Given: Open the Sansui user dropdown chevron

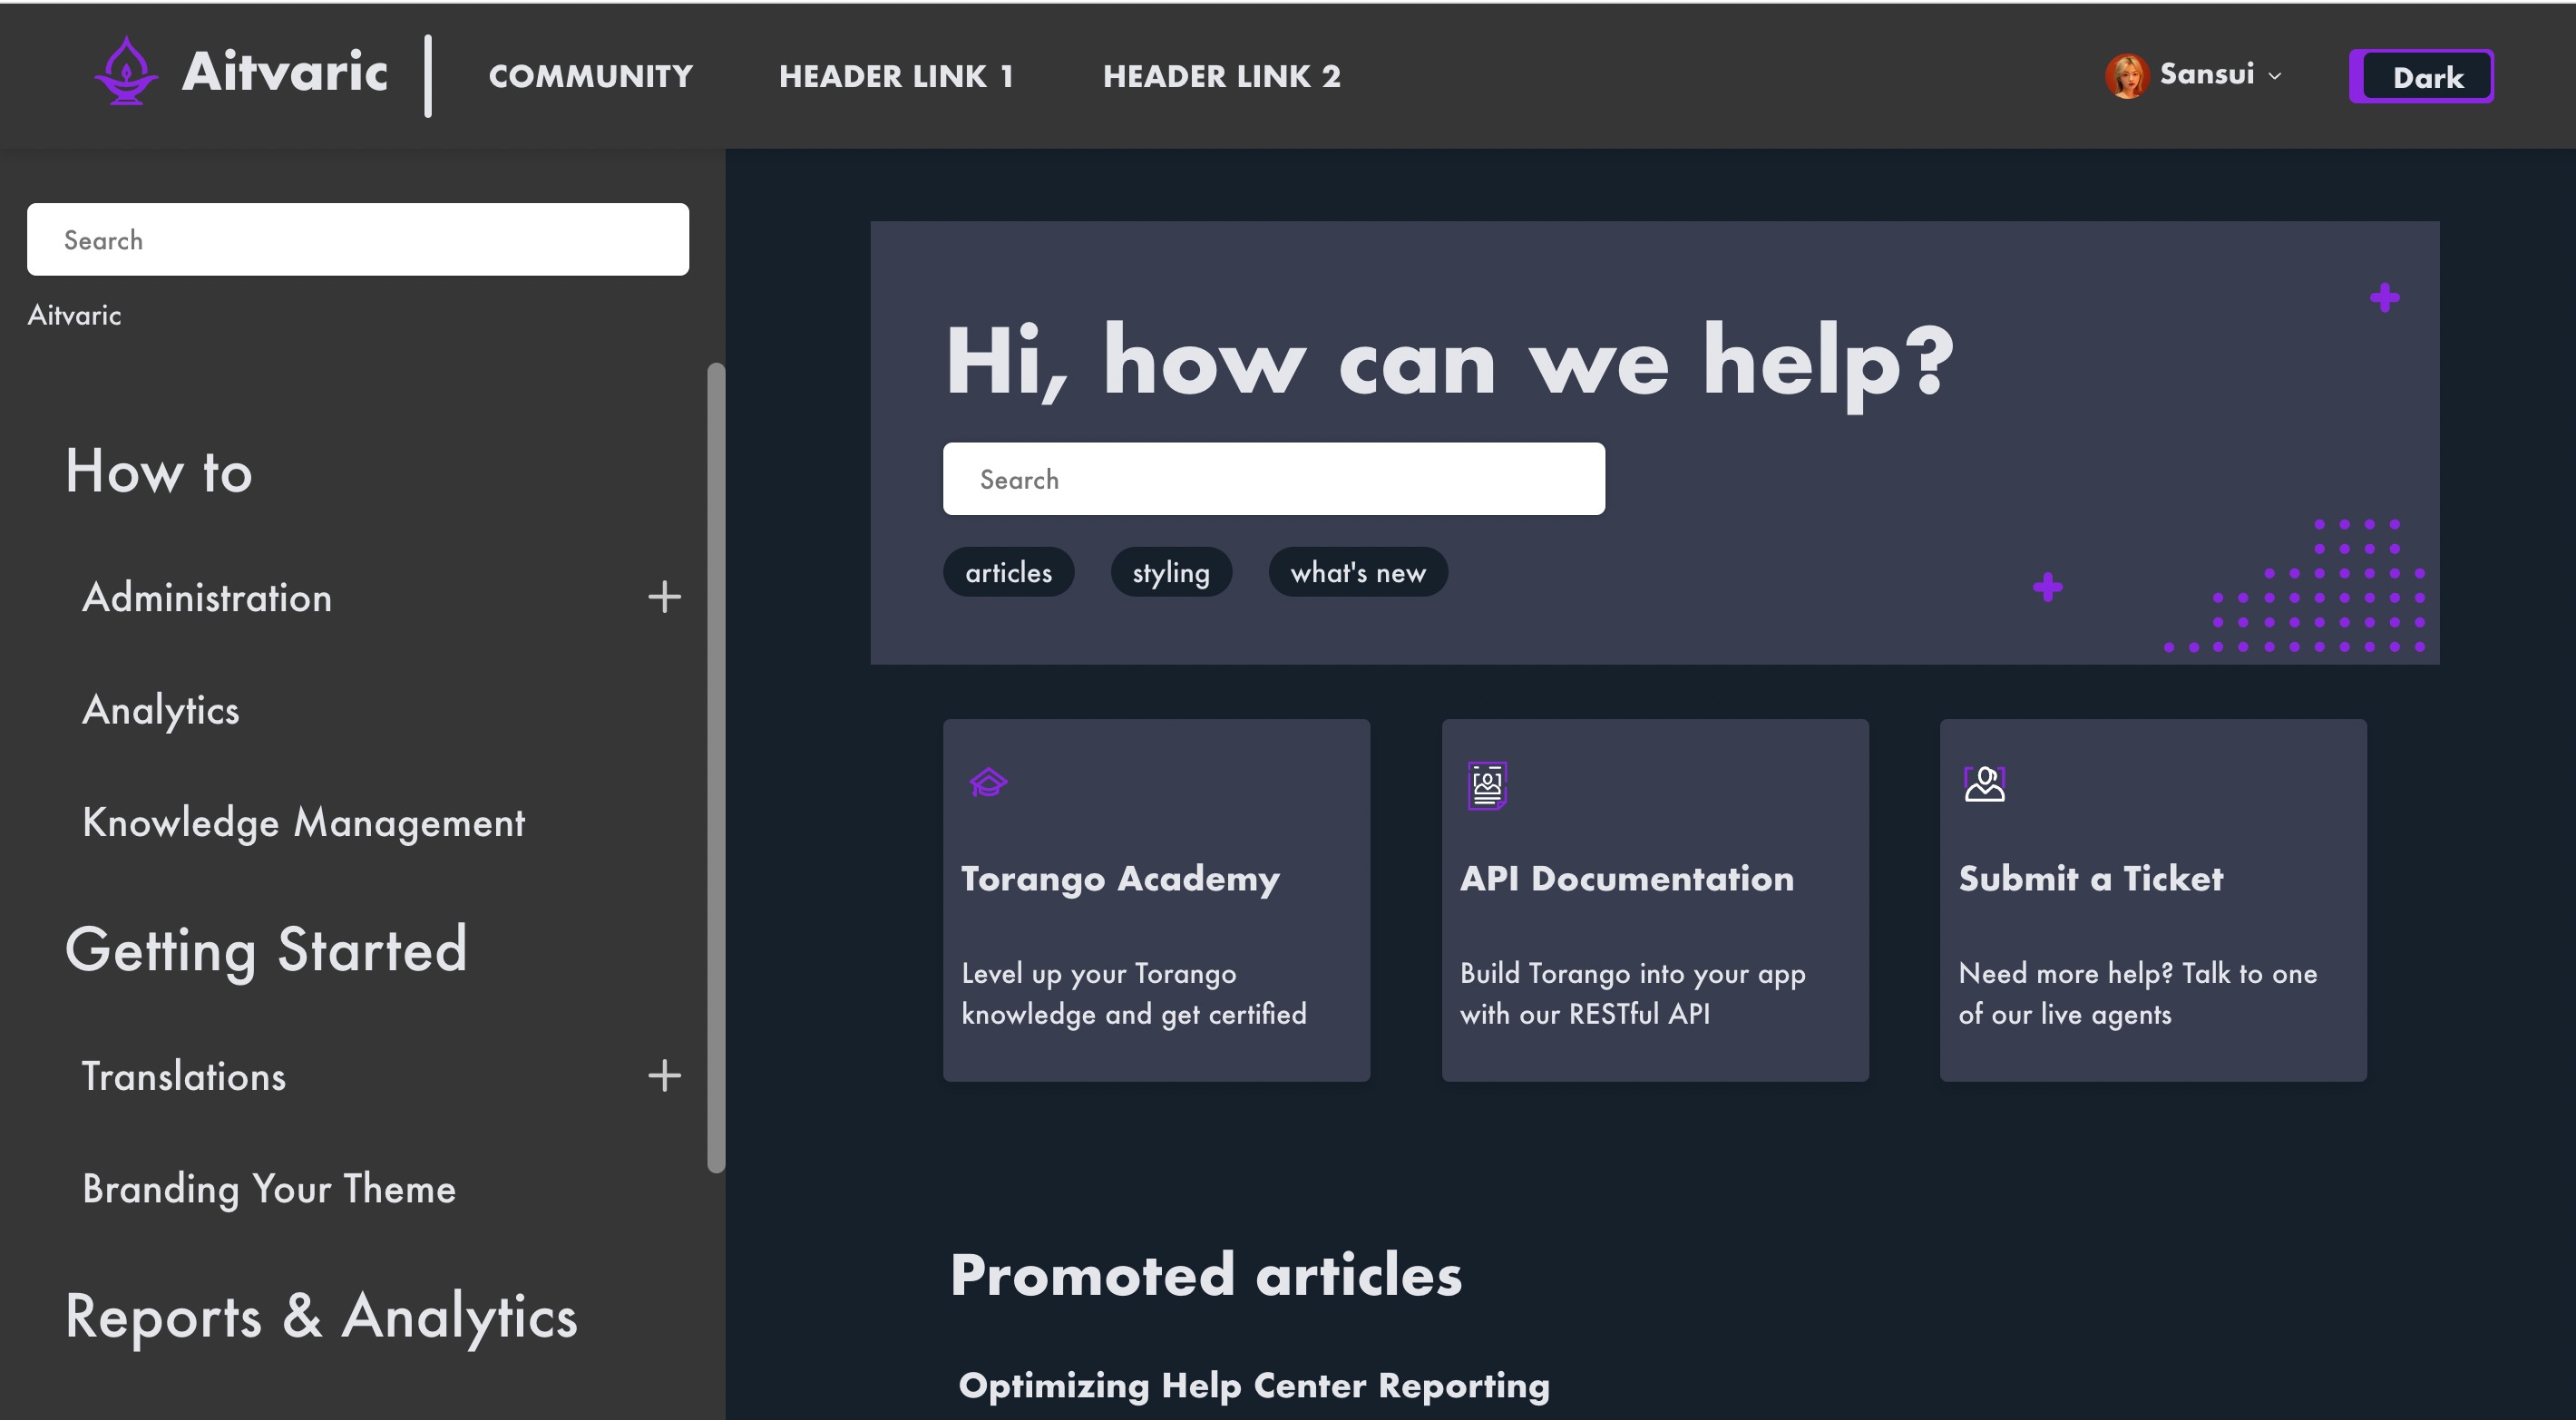Looking at the screenshot, I should [2275, 76].
